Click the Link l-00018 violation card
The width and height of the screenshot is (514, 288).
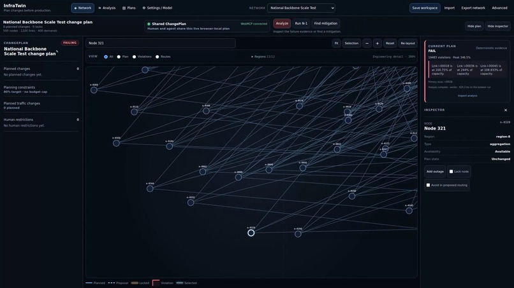click(x=441, y=70)
